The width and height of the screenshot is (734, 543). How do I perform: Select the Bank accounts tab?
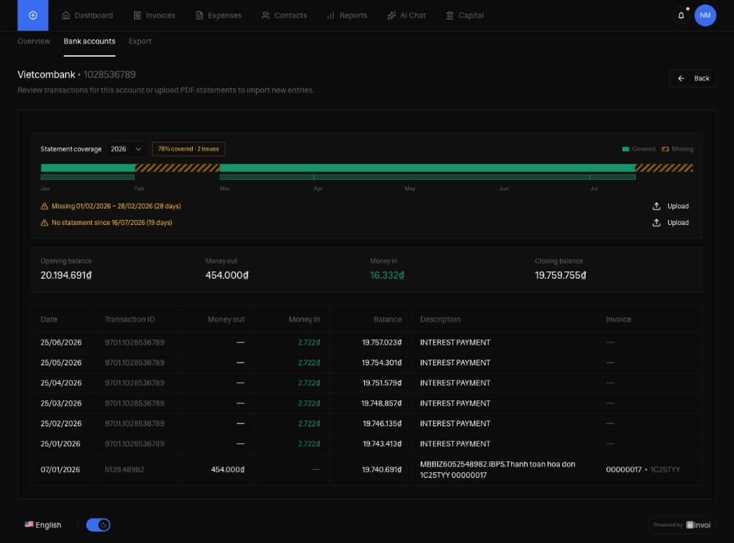(x=90, y=41)
